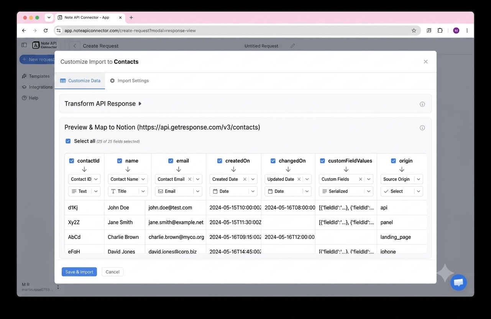Image resolution: width=491 pixels, height=319 pixels.
Task: Open the Email type dropdown
Action: click(179, 191)
